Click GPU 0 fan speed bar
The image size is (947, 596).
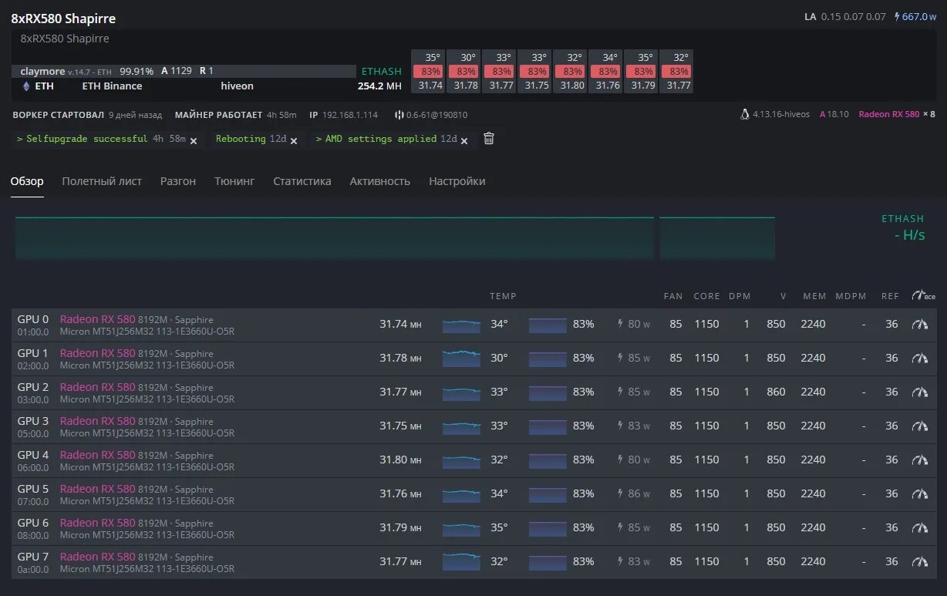point(548,325)
